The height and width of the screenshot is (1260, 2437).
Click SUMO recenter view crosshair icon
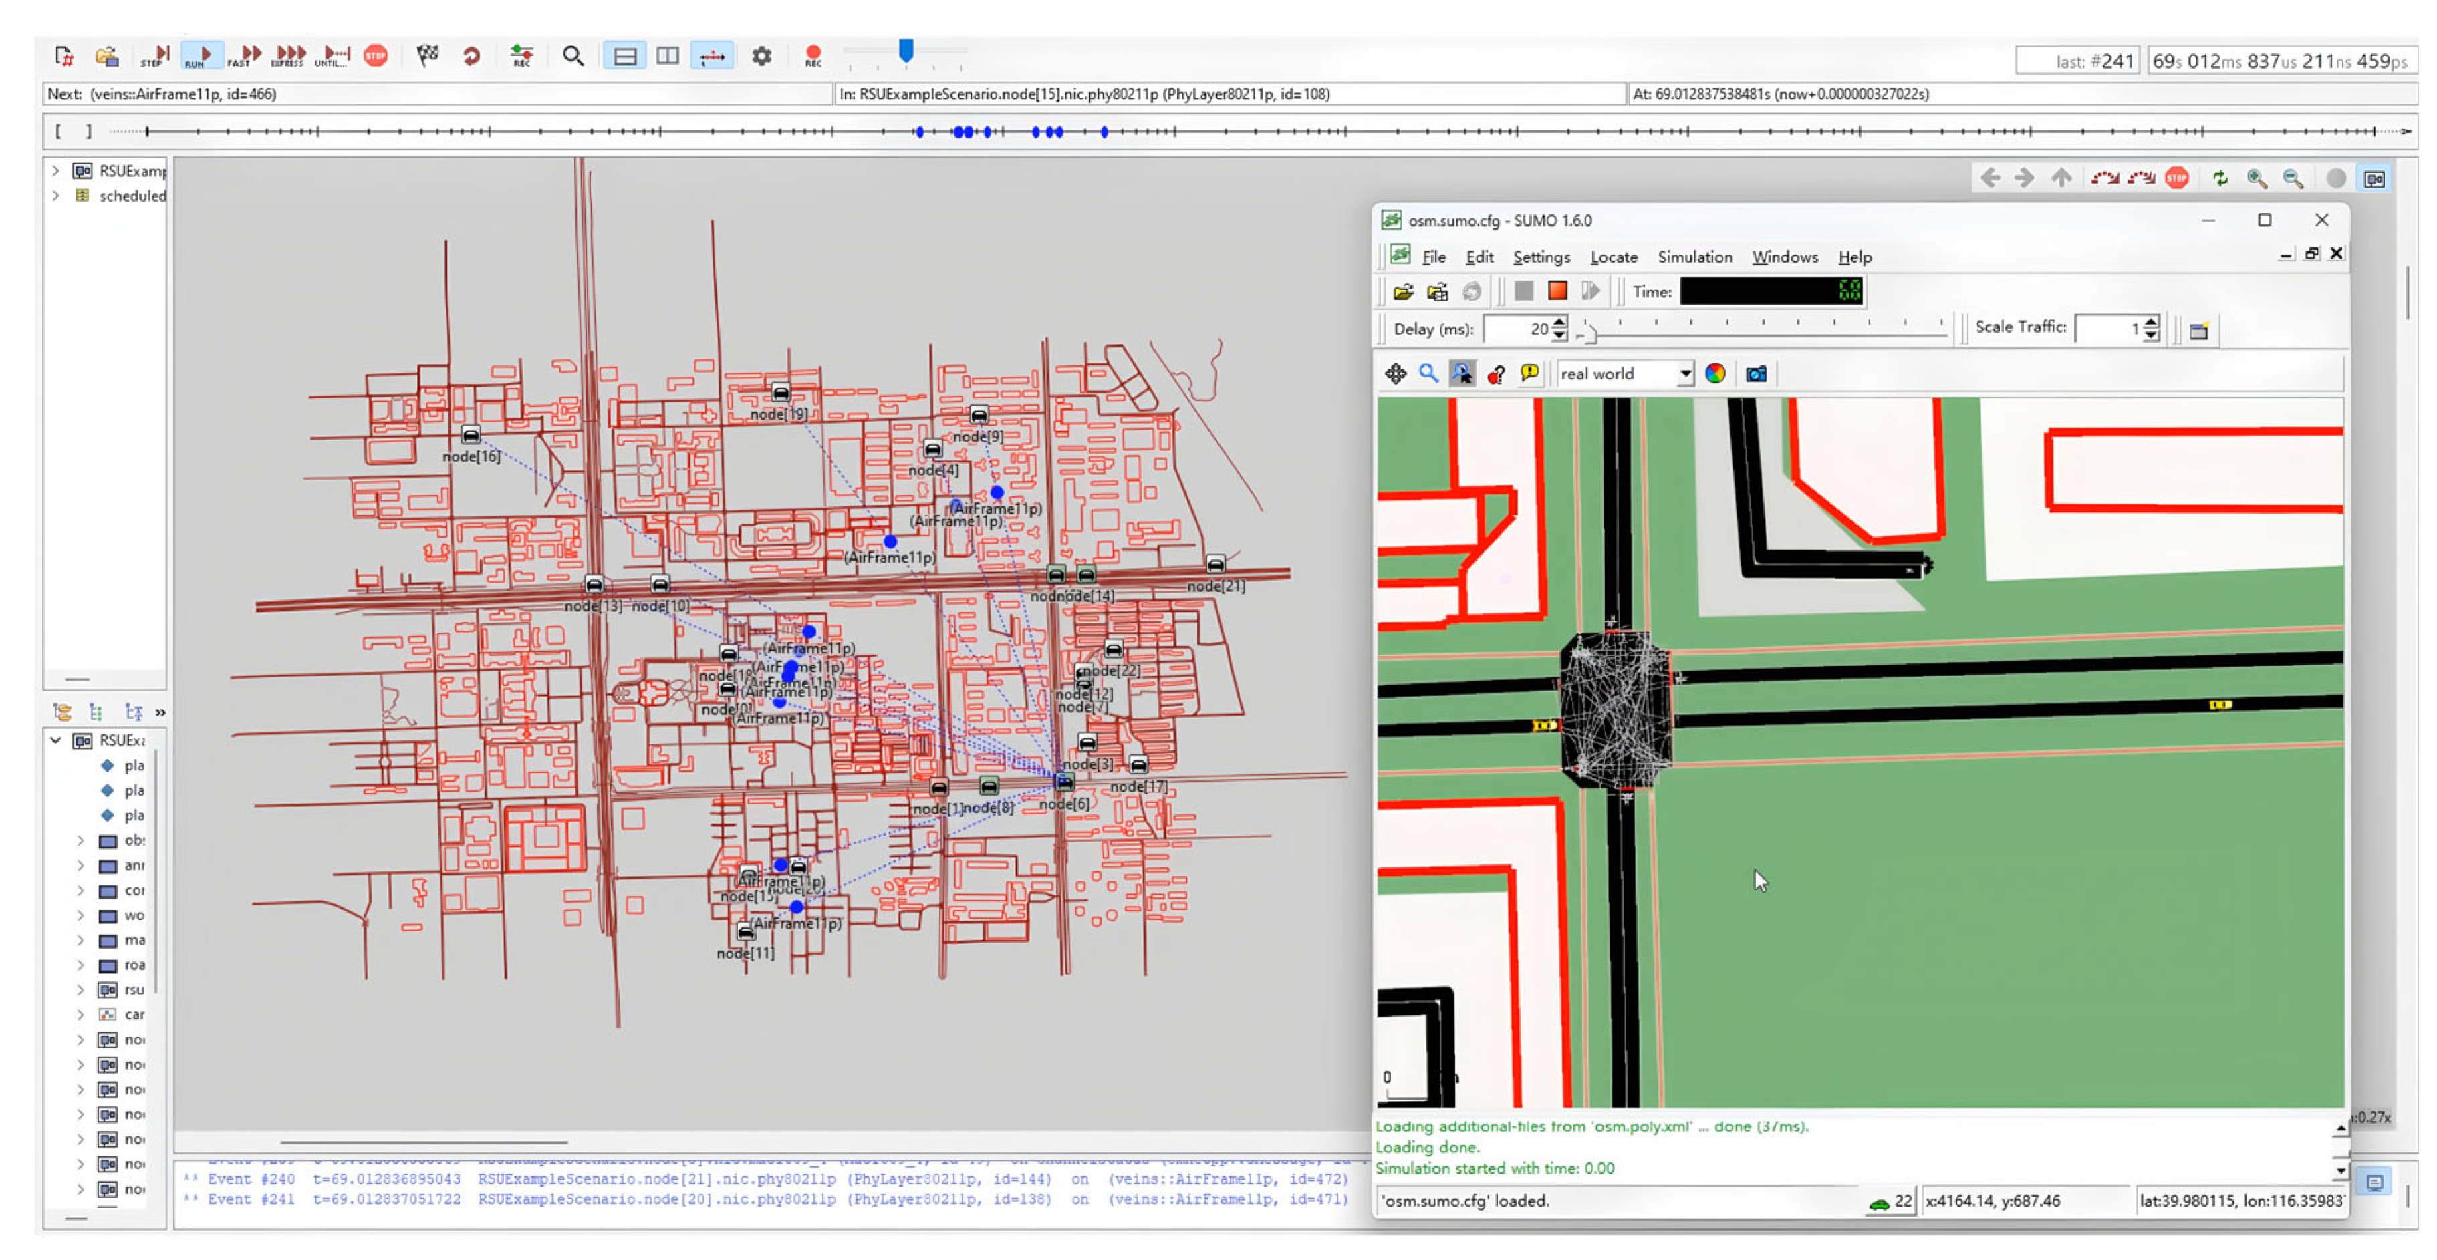pos(1396,374)
